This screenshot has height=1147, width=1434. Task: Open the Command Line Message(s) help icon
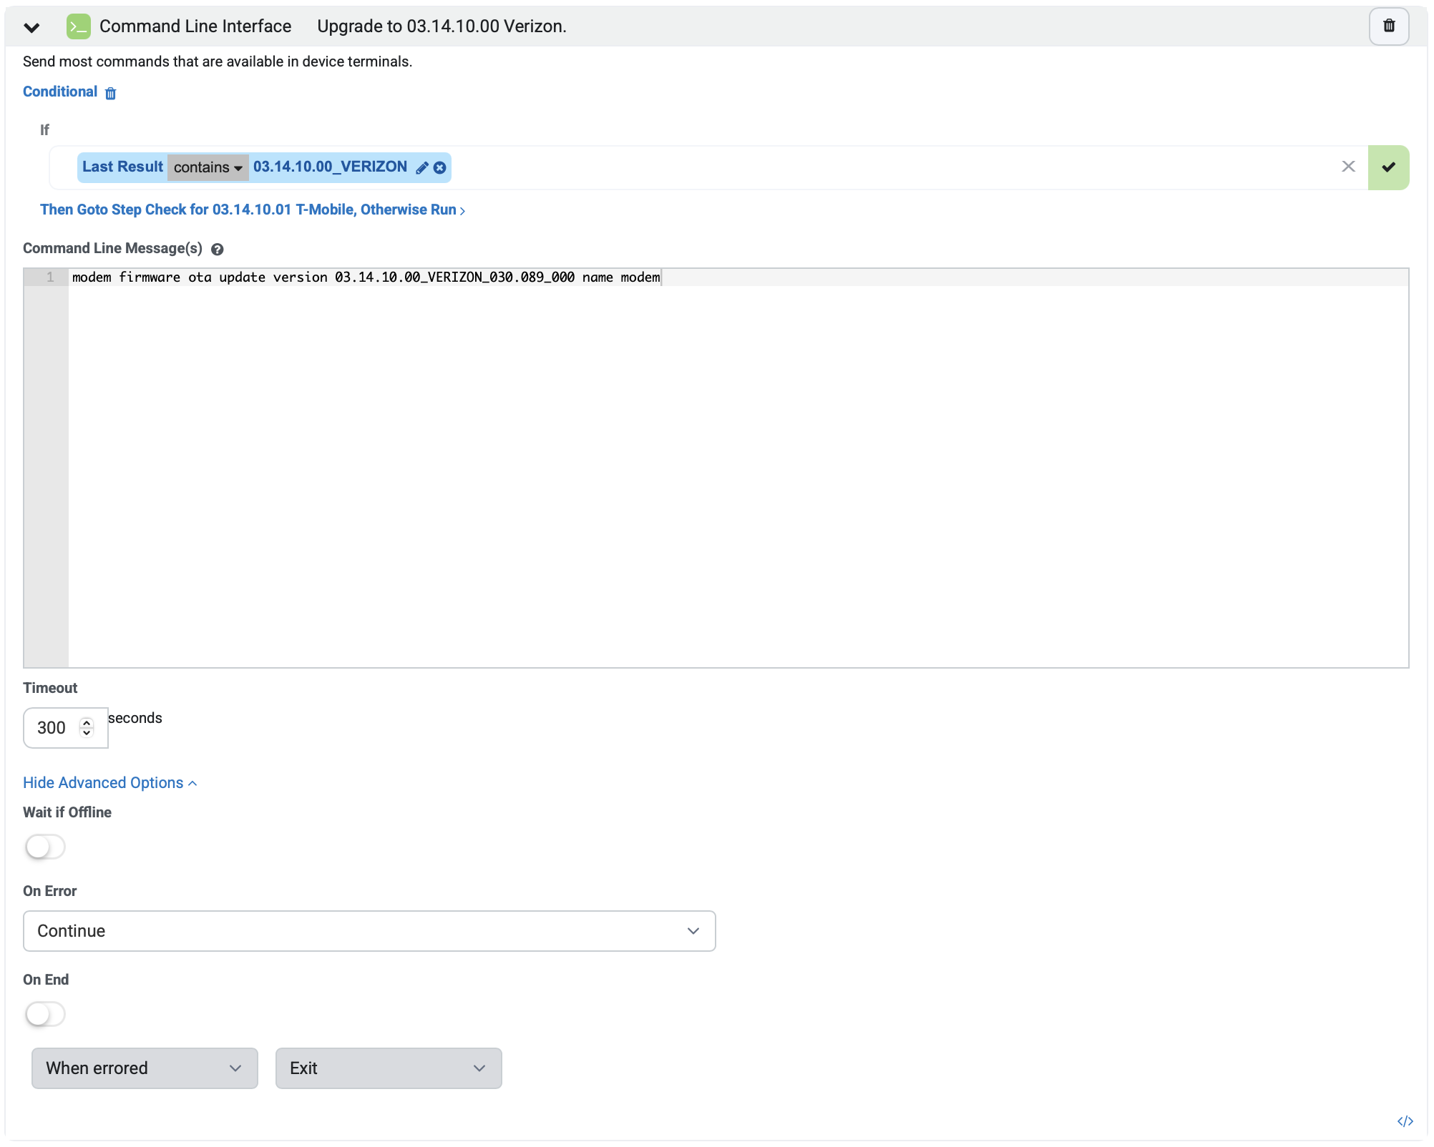click(218, 250)
